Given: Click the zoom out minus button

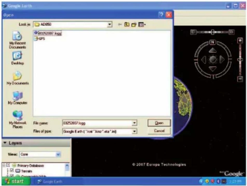Looking at the screenshot, I should [x=240, y=79].
